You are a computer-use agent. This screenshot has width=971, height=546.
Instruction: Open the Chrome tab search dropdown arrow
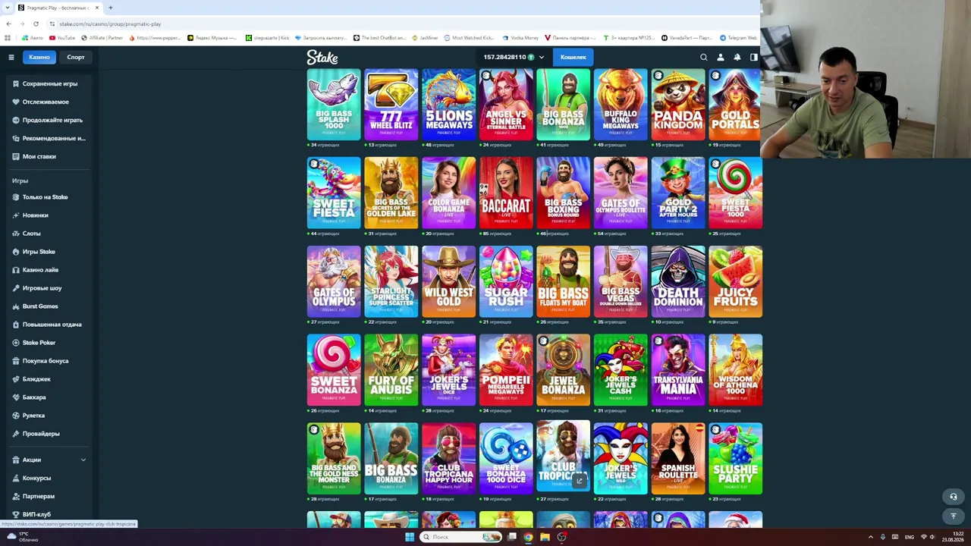8,8
